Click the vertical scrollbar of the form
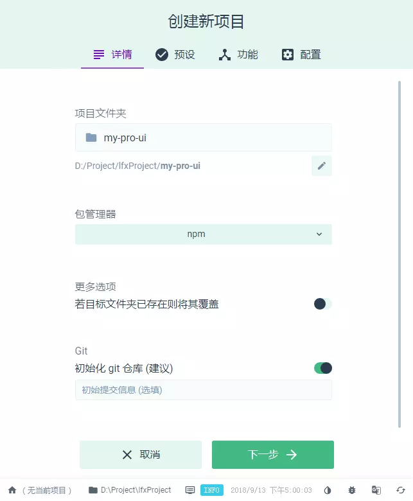Viewport: 413px width, 501px height. pyautogui.click(x=400, y=254)
